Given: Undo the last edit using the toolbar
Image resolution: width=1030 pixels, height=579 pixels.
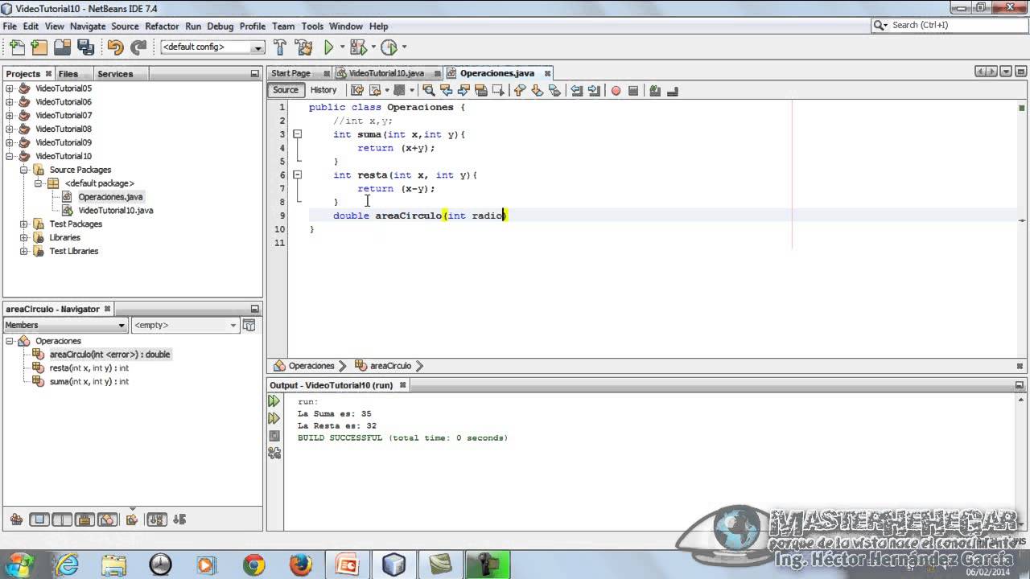Looking at the screenshot, I should (115, 47).
